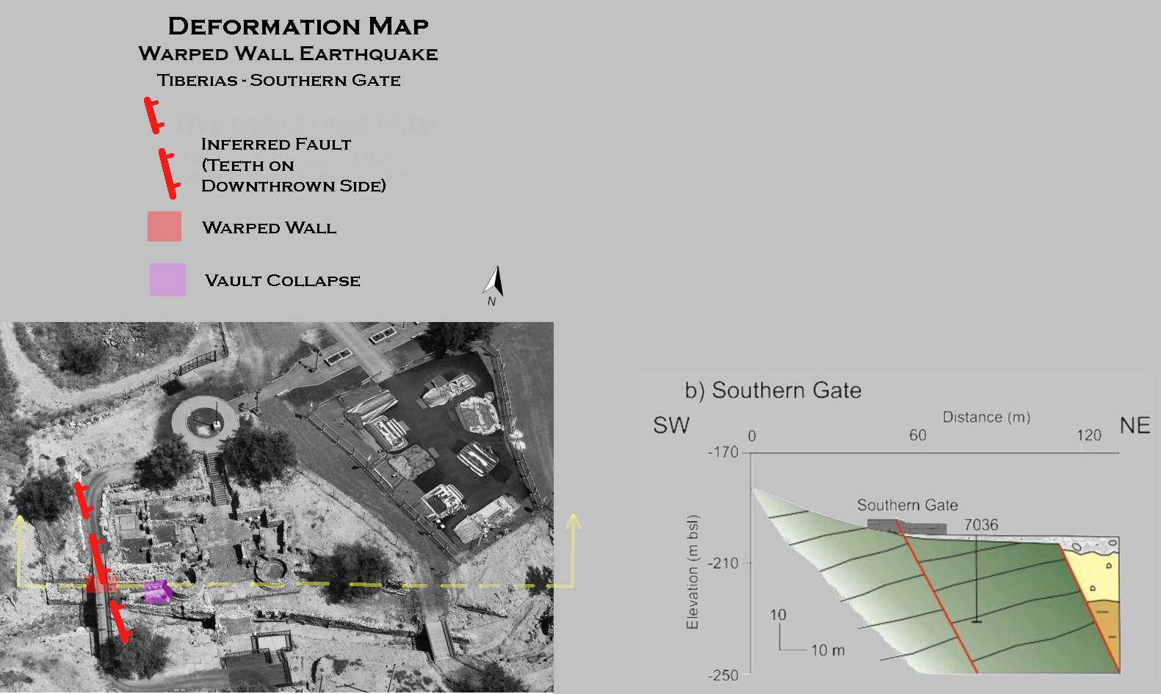This screenshot has width=1161, height=694.
Task: Click the 7036 borehole label
Action: (981, 525)
